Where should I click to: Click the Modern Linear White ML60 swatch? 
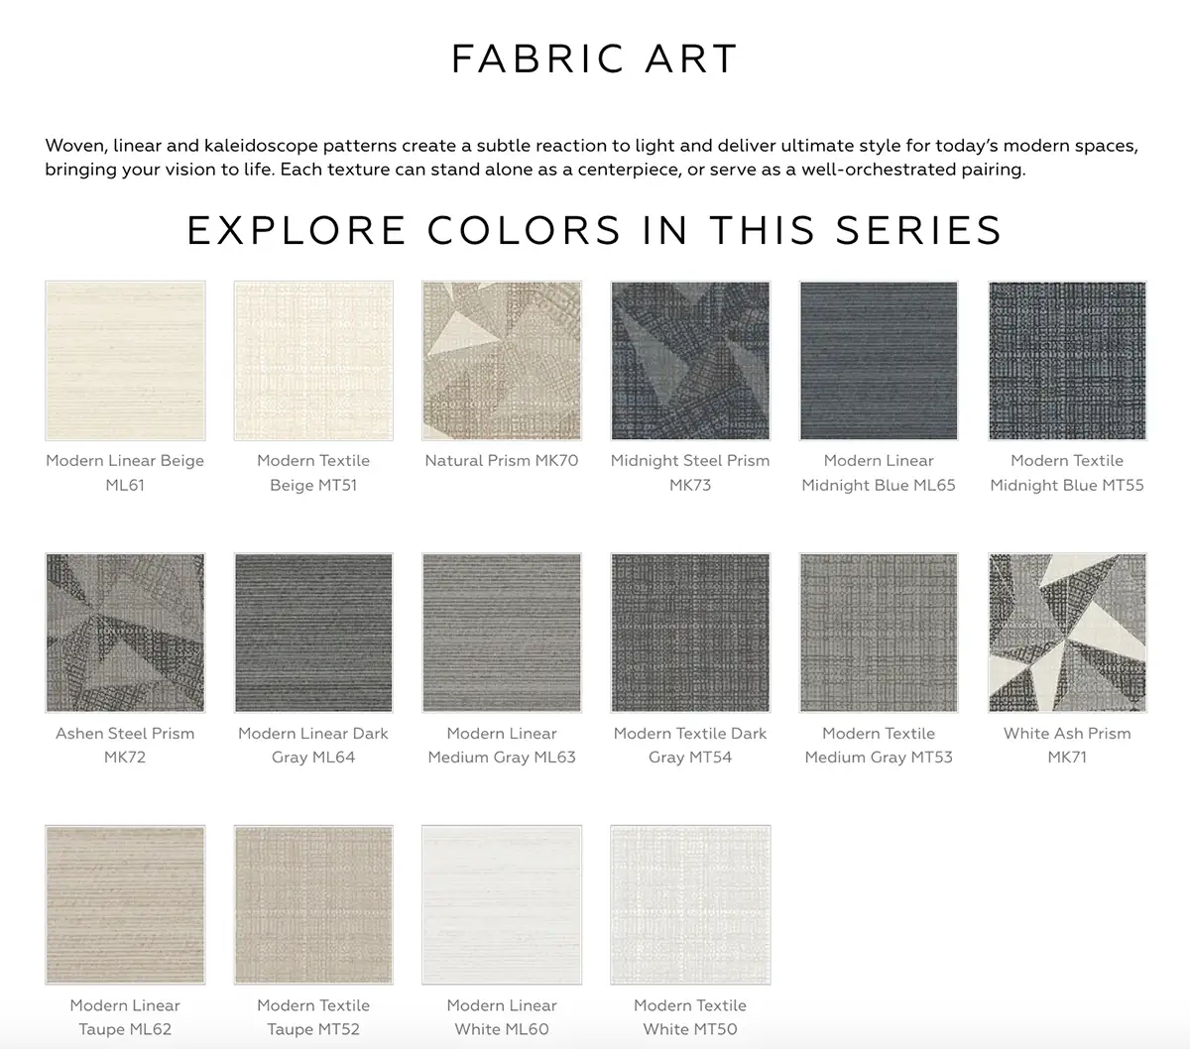(x=502, y=905)
